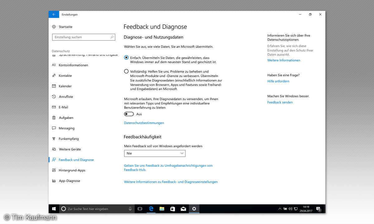Screen dimensions: 374x224
Task: Open the Kontakte page
Action: [x=65, y=76]
